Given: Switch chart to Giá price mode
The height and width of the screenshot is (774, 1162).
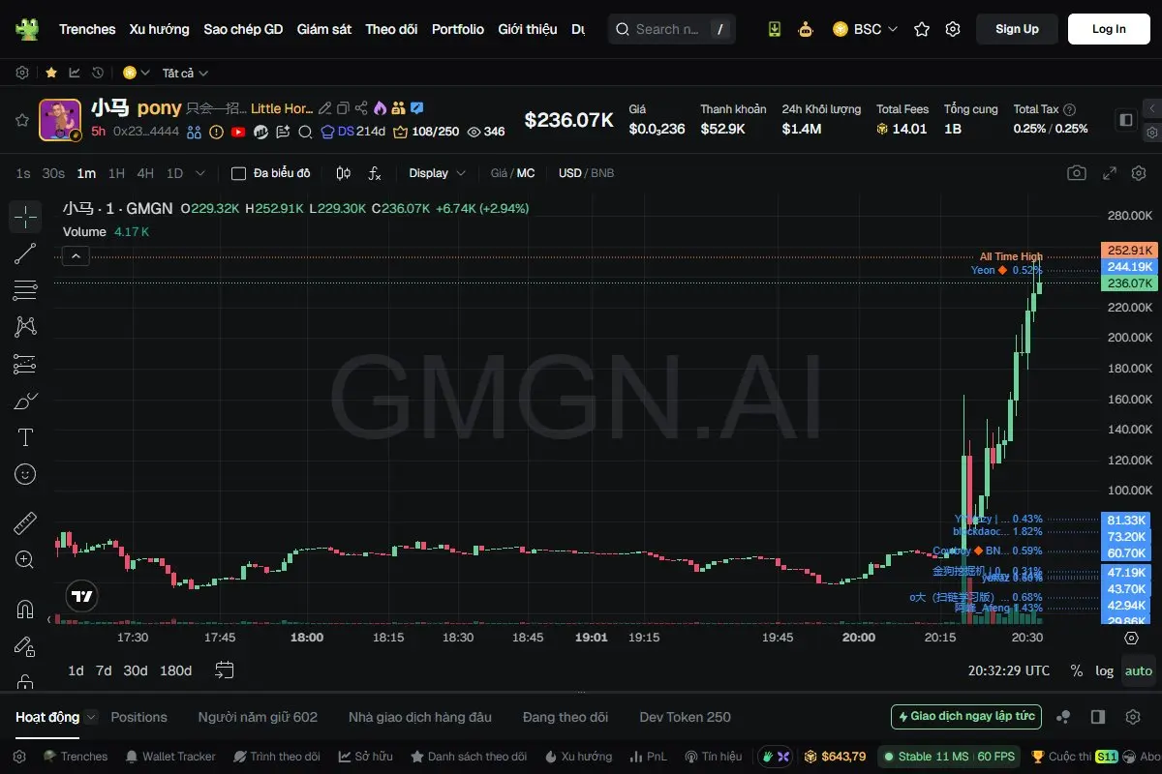Looking at the screenshot, I should (500, 173).
